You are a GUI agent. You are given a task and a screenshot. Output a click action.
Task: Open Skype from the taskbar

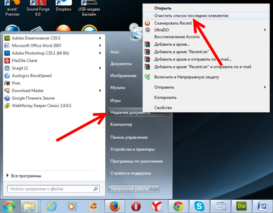200,206
